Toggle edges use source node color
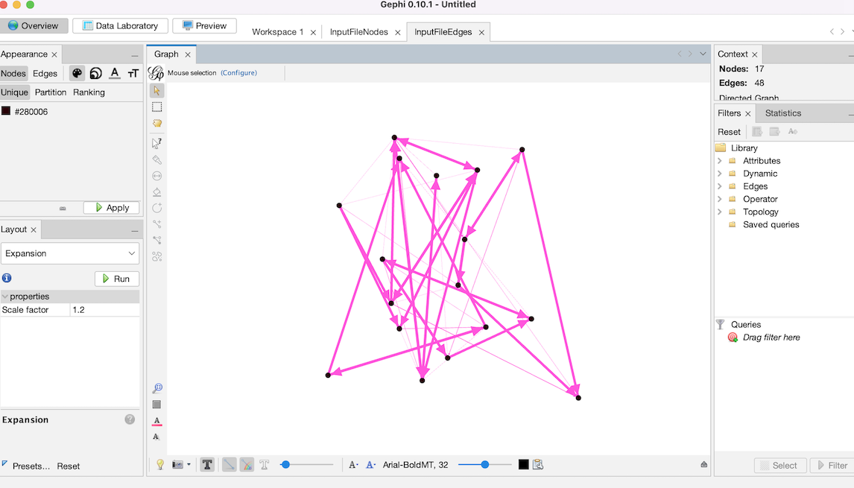 pyautogui.click(x=247, y=465)
